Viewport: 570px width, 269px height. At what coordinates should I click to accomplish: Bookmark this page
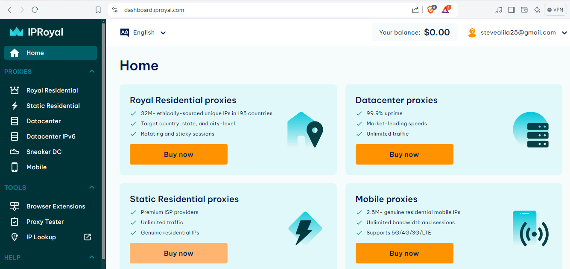click(98, 10)
